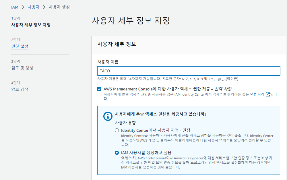Select IAM 사용자를 생성하고 싶음 radio option

pos(117,153)
